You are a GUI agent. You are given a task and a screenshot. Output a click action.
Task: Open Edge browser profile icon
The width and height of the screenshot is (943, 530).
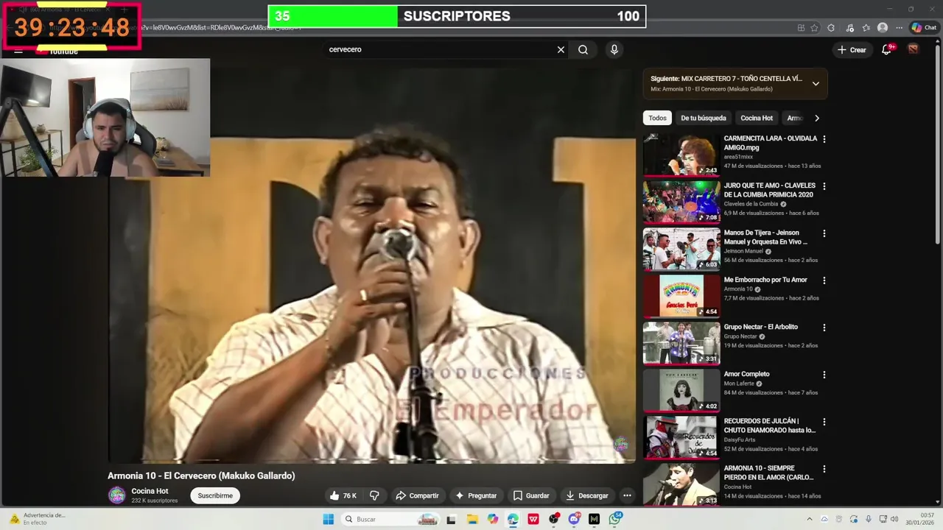pyautogui.click(x=883, y=28)
